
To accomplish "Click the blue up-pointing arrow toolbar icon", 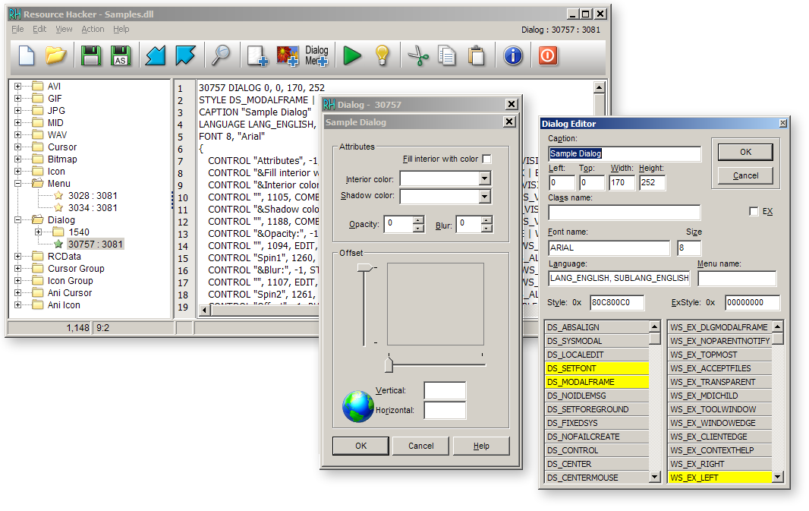I will [185, 55].
